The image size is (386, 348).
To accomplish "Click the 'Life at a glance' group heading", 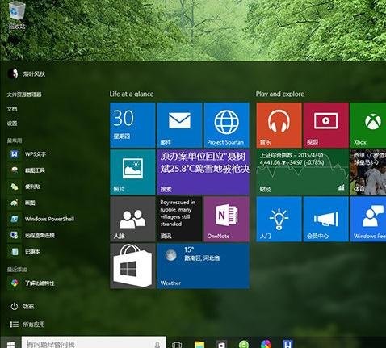I will [132, 94].
